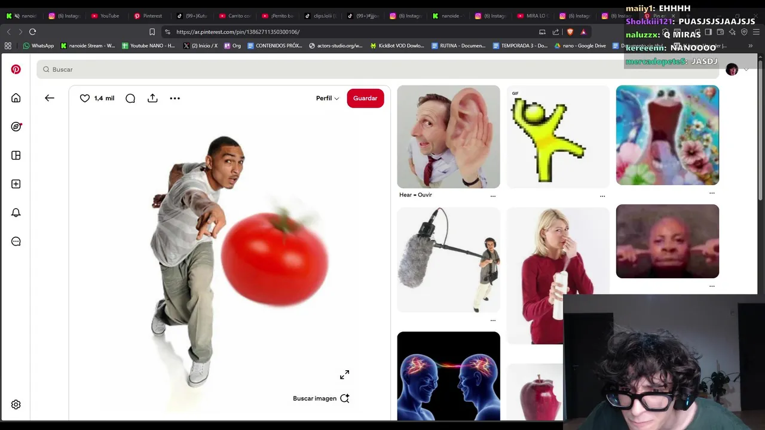
Task: Open the Pinterest logo home link
Action: click(x=16, y=69)
